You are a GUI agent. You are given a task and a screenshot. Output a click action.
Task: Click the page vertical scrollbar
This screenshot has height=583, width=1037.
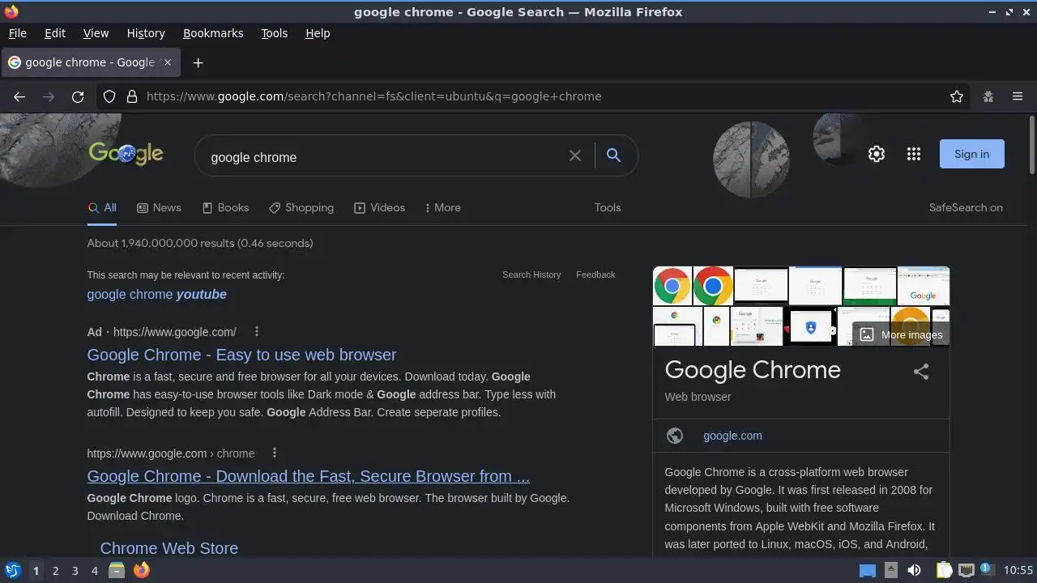(x=1031, y=146)
